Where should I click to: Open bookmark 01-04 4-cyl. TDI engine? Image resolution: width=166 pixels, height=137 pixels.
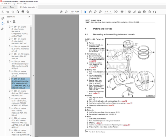pos(21,56)
